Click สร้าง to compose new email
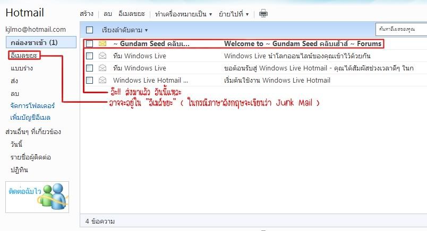The height and width of the screenshot is (231, 427). click(87, 14)
